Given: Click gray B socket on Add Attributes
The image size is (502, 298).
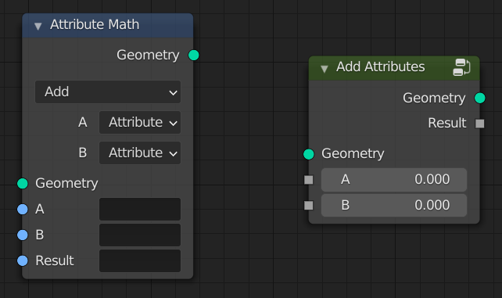Looking at the screenshot, I should tap(309, 206).
